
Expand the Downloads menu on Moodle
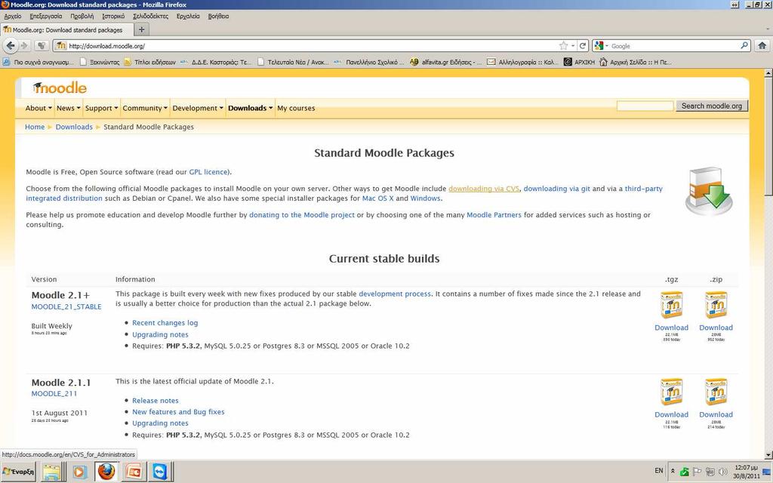(x=250, y=108)
